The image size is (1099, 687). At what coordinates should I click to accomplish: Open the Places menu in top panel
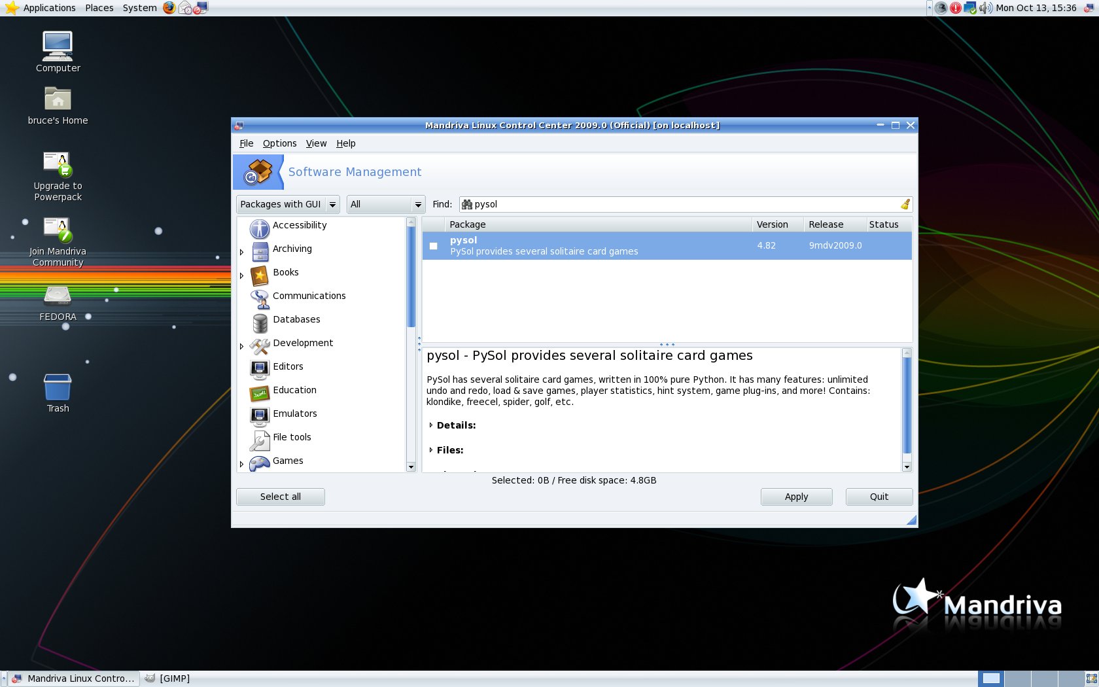(x=99, y=8)
